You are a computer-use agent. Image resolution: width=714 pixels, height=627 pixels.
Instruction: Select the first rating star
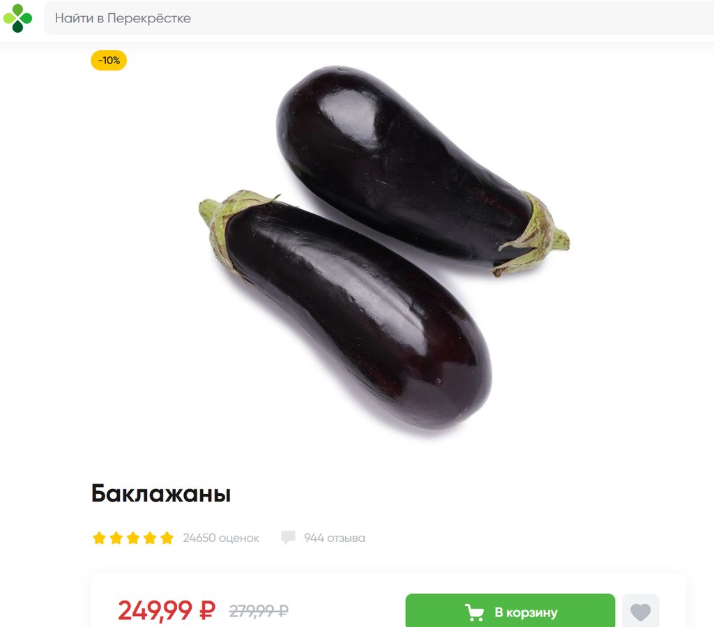pyautogui.click(x=99, y=538)
